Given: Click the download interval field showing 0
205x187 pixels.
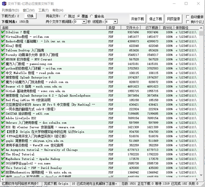Looking at the screenshot, I should (78, 21).
